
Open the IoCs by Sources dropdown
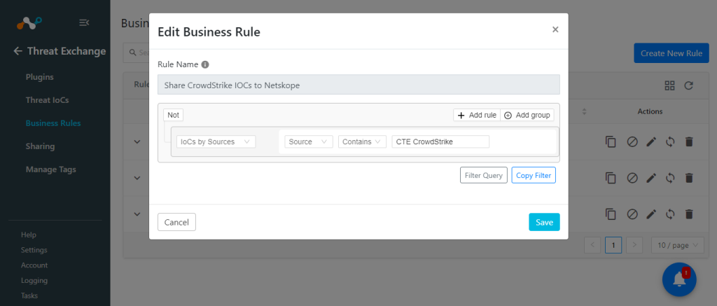[x=216, y=141]
